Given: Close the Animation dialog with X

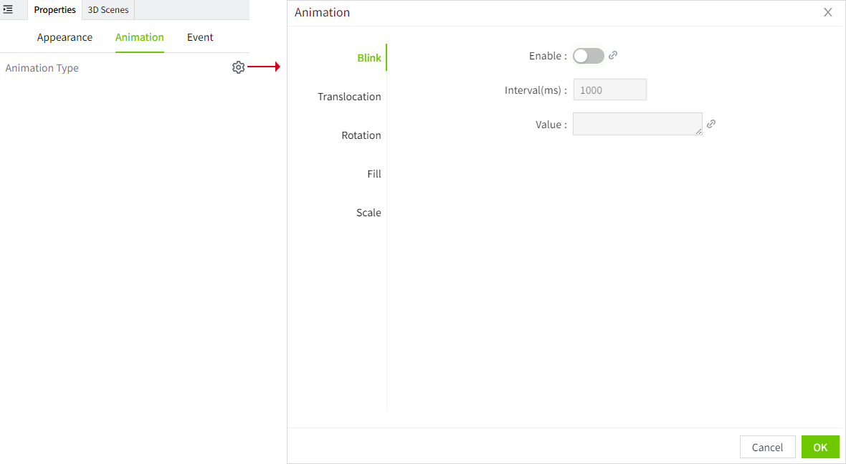Looking at the screenshot, I should tap(827, 12).
